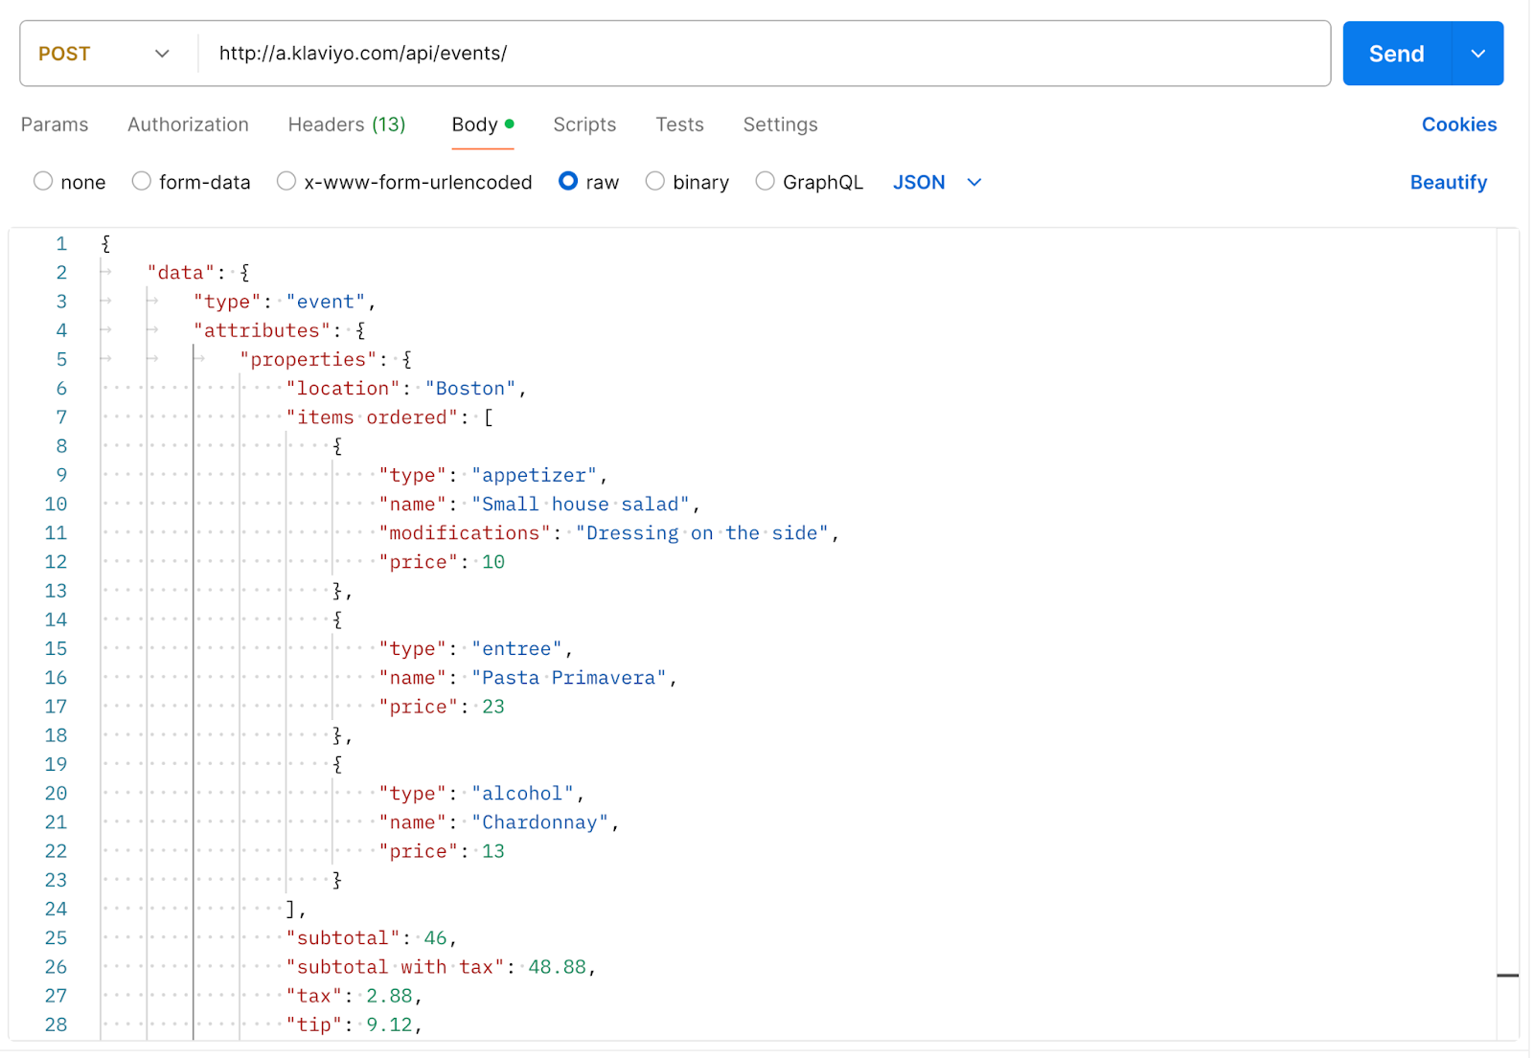Screen dimensions: 1533x1058
Task: Select the GraphQL radio button
Action: 766,181
